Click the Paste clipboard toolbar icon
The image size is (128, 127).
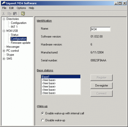15,14
